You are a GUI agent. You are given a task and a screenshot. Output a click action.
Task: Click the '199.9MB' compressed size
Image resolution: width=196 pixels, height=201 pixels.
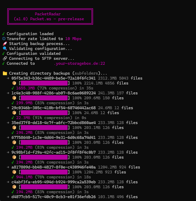(24, 103)
